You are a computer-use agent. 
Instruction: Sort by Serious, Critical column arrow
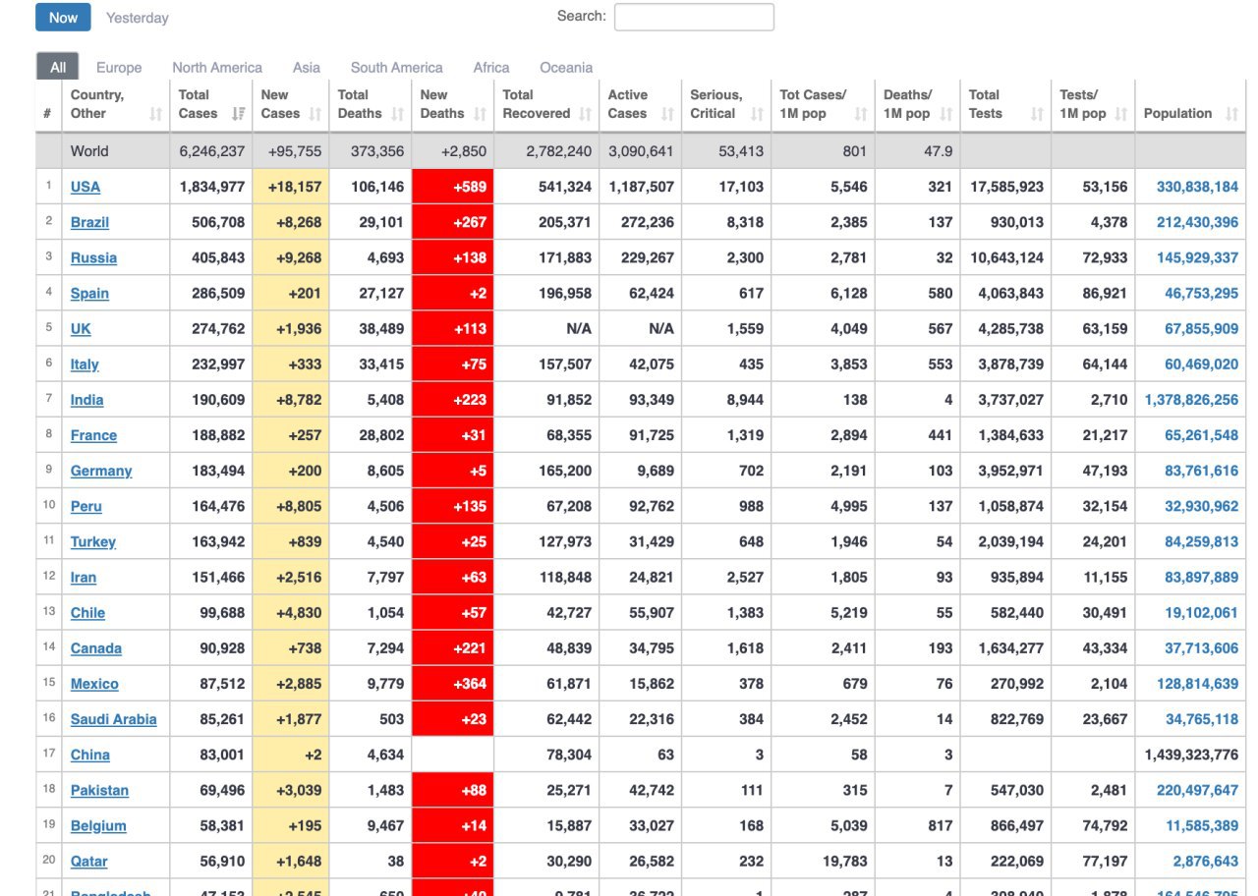757,114
